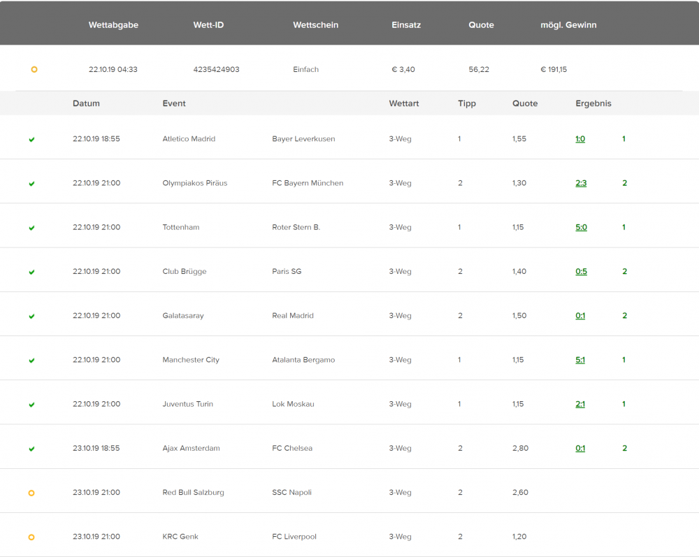The width and height of the screenshot is (699, 557).
Task: Click the orange pending circle for Red Bull Salzburg
Action: coord(31,493)
